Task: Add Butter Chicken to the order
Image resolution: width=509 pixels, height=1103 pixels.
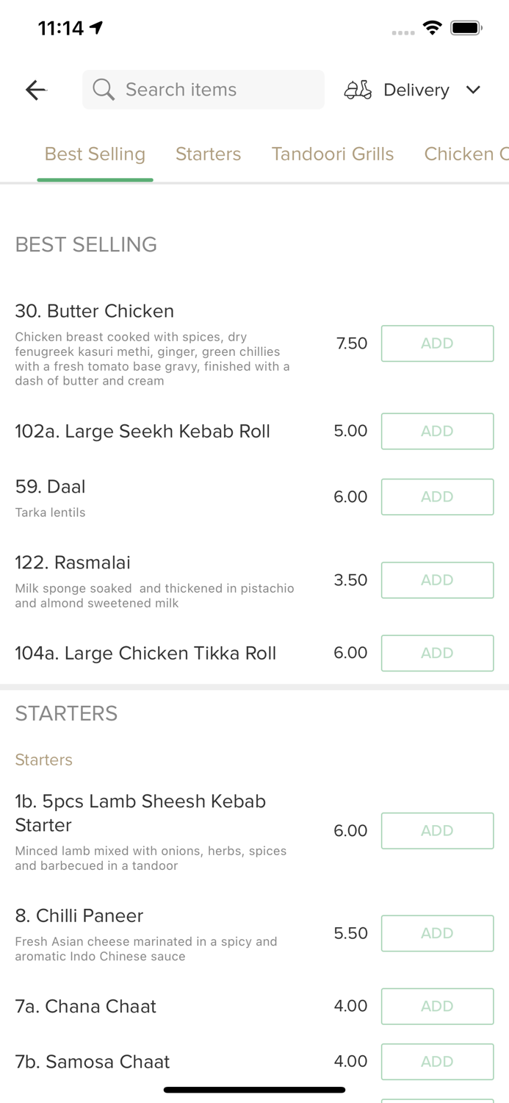Action: (x=437, y=343)
